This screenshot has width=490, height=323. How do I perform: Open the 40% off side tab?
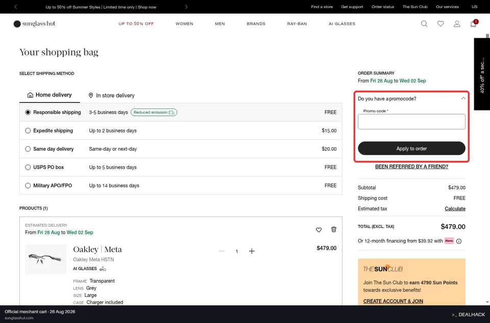482,74
